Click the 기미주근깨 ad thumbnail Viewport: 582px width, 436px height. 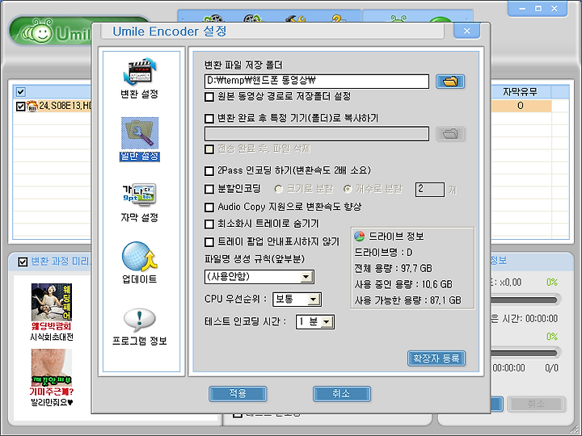pyautogui.click(x=51, y=367)
